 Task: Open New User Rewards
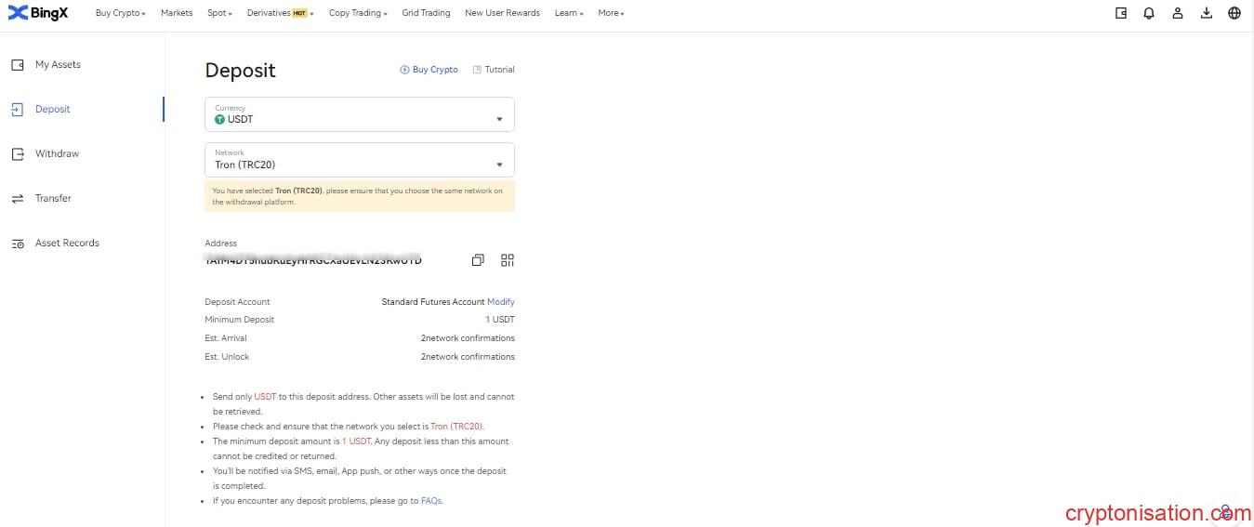click(x=502, y=13)
